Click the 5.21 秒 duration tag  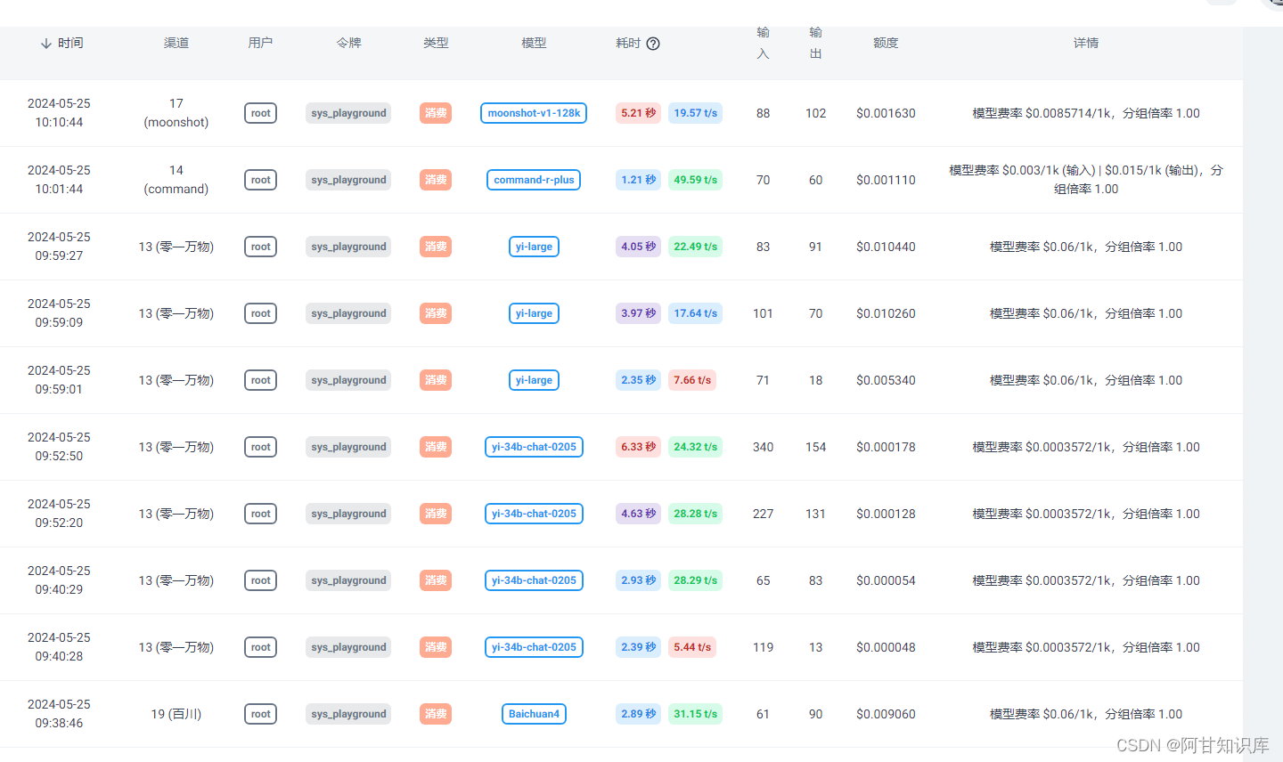638,113
